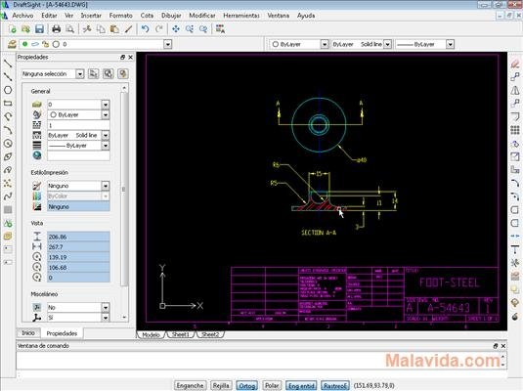Screen dimensions: 523x391
Task: Click the Pan move icon in toolbar
Action: (x=176, y=29)
